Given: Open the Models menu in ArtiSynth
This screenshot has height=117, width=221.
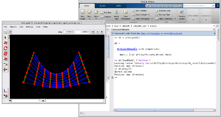Looking at the screenshot, I should [x=13, y=27].
